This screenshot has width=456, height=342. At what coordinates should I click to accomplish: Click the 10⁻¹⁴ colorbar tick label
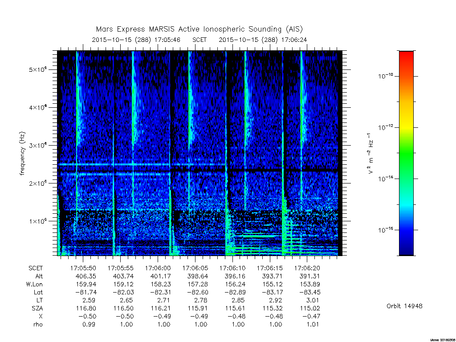pyautogui.click(x=386, y=178)
